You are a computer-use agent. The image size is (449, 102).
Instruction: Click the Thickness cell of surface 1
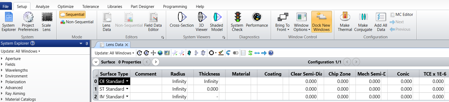(x=209, y=89)
